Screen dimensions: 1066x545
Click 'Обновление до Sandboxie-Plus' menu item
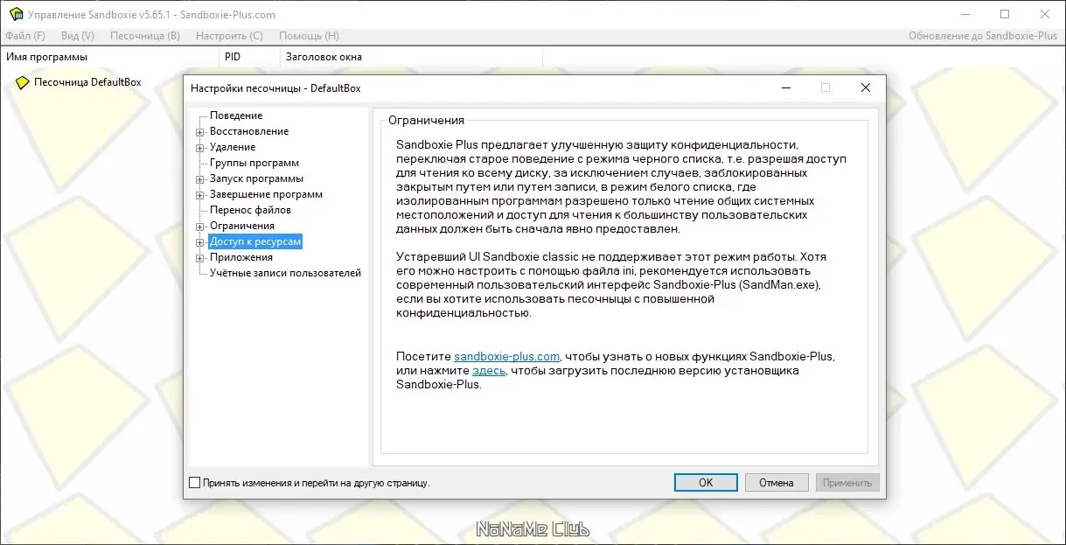pyautogui.click(x=983, y=36)
